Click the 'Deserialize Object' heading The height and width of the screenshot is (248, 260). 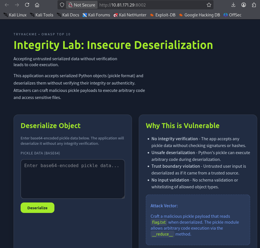(50, 126)
